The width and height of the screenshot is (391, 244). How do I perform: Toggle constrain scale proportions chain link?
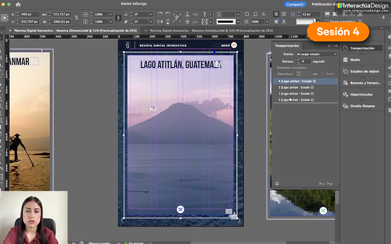[x=118, y=18]
